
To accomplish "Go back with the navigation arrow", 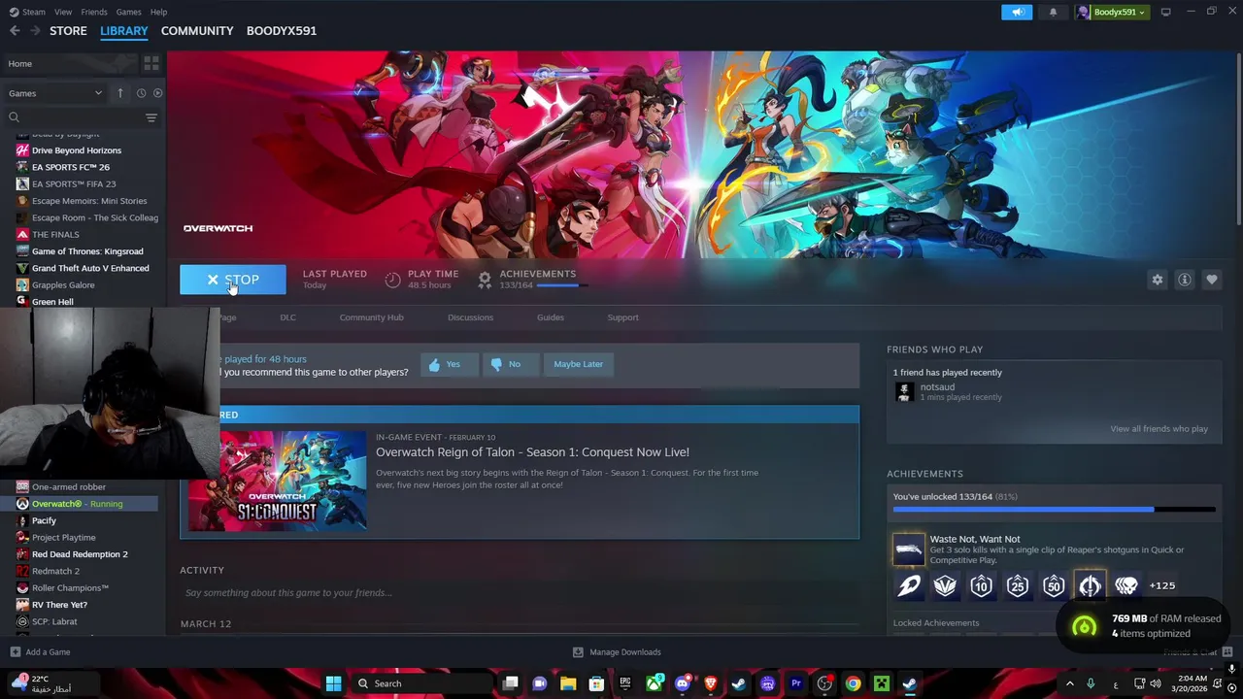I will point(15,31).
